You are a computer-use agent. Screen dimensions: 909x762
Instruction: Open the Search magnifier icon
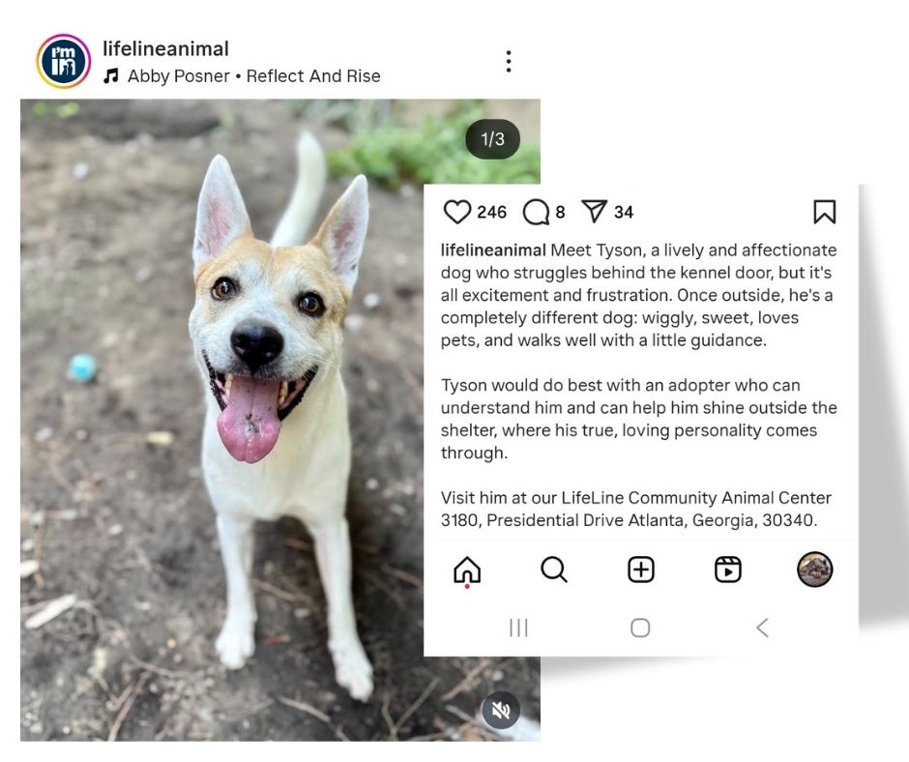[x=554, y=570]
